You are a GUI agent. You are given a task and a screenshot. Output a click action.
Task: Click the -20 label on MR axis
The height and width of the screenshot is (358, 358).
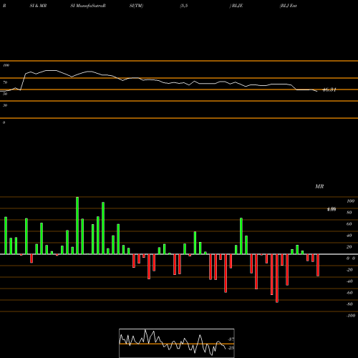[349, 270]
